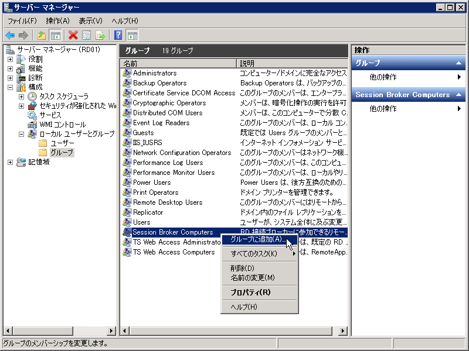The width and height of the screenshot is (469, 351).
Task: Click the Properties toolbar icon
Action: point(86,36)
